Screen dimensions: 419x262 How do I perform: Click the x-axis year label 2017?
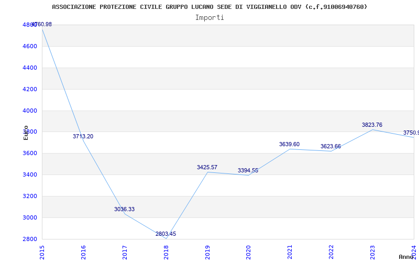[x=125, y=253]
